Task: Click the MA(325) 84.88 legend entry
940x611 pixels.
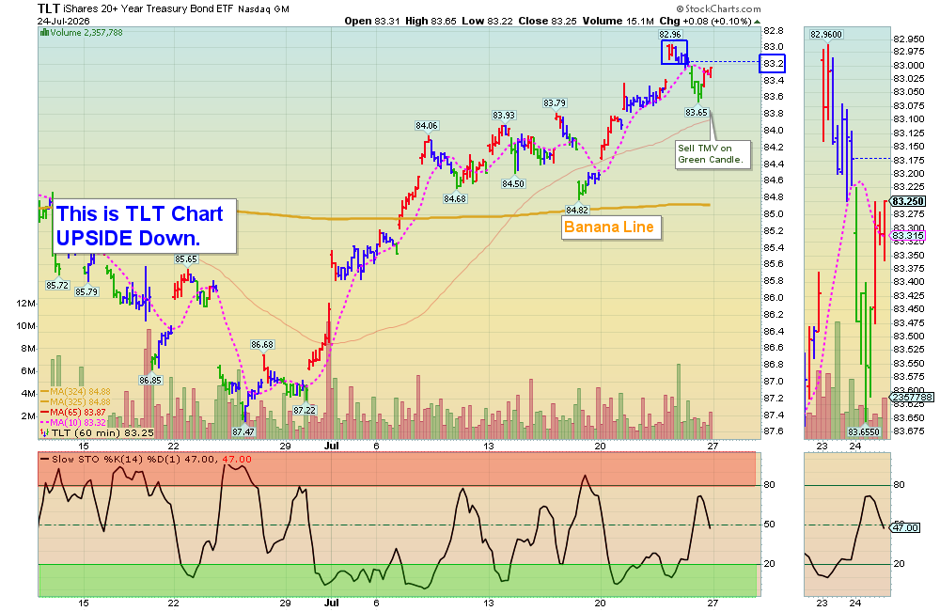Action: 75,401
